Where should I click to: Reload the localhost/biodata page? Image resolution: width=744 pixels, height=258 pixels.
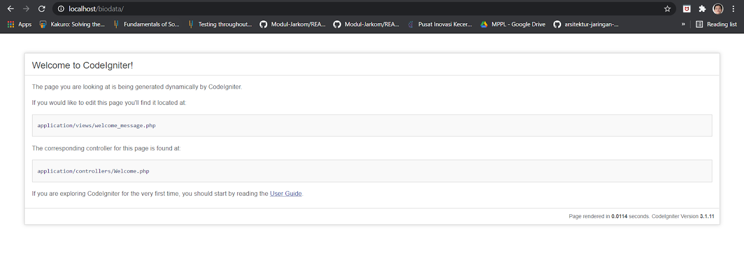pos(42,9)
